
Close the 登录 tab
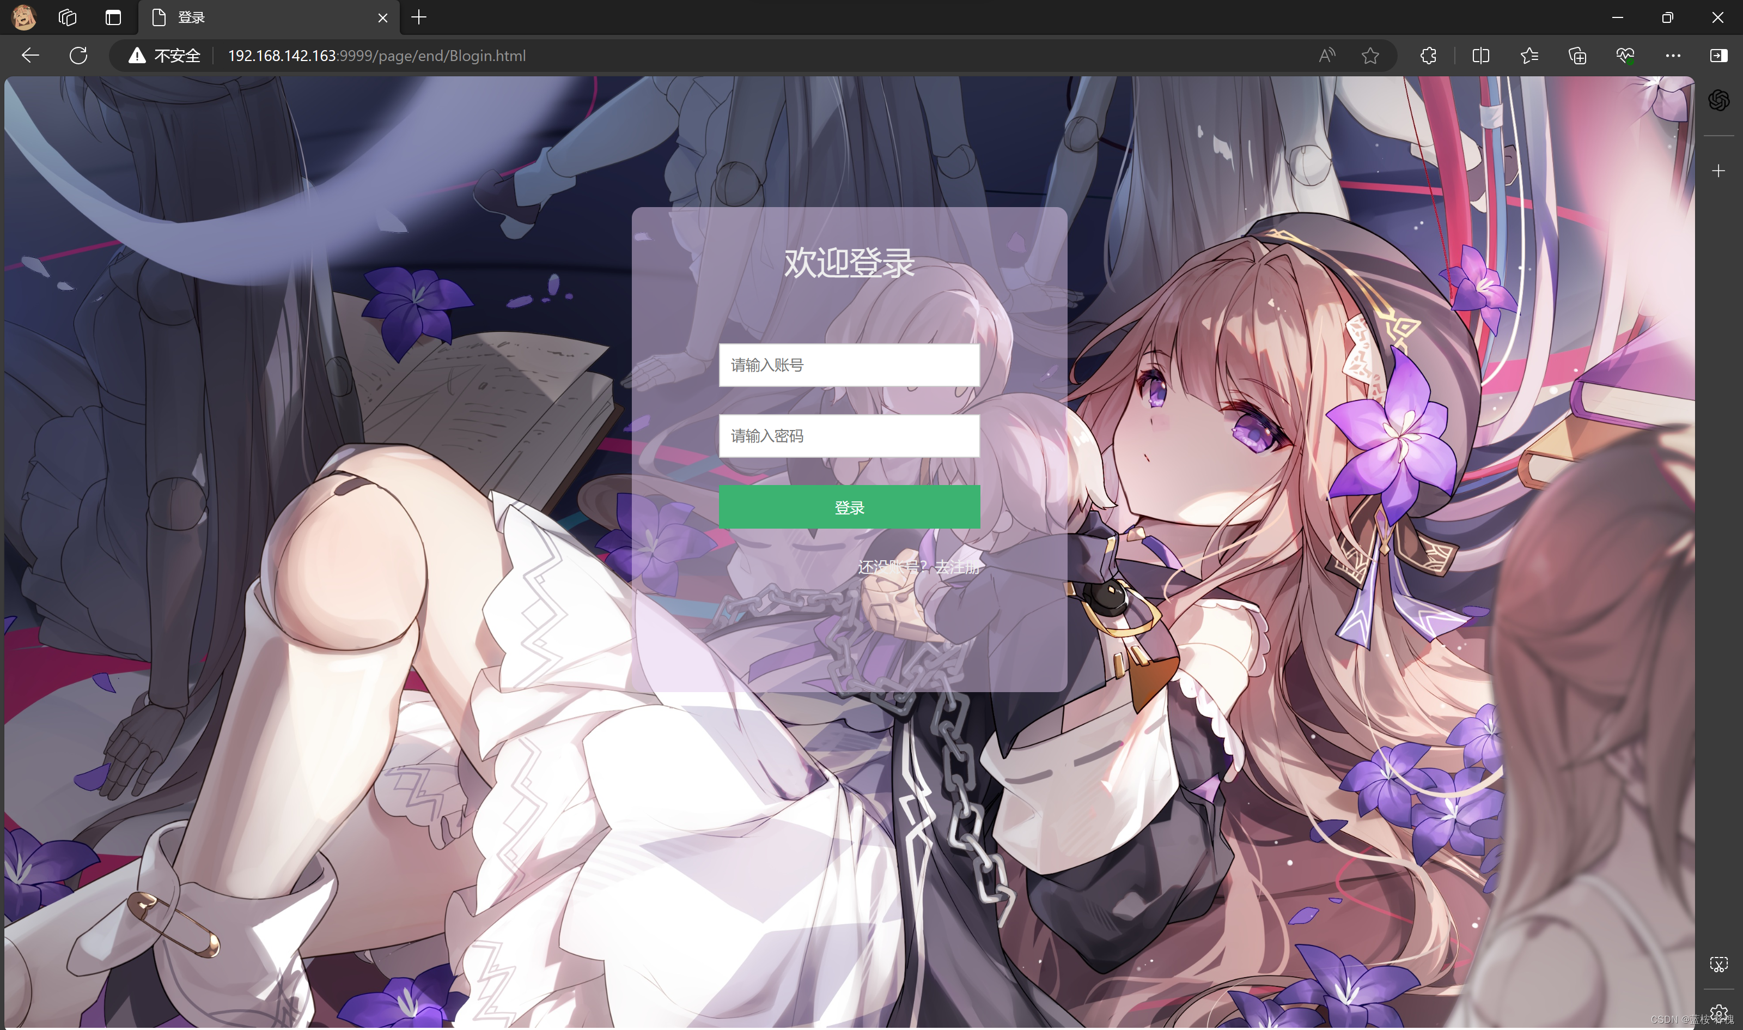[x=383, y=18]
